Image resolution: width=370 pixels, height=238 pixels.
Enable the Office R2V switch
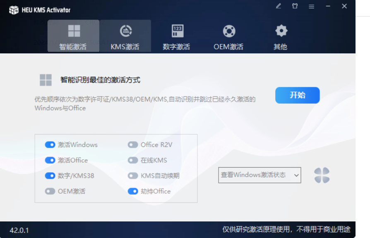[x=133, y=144]
